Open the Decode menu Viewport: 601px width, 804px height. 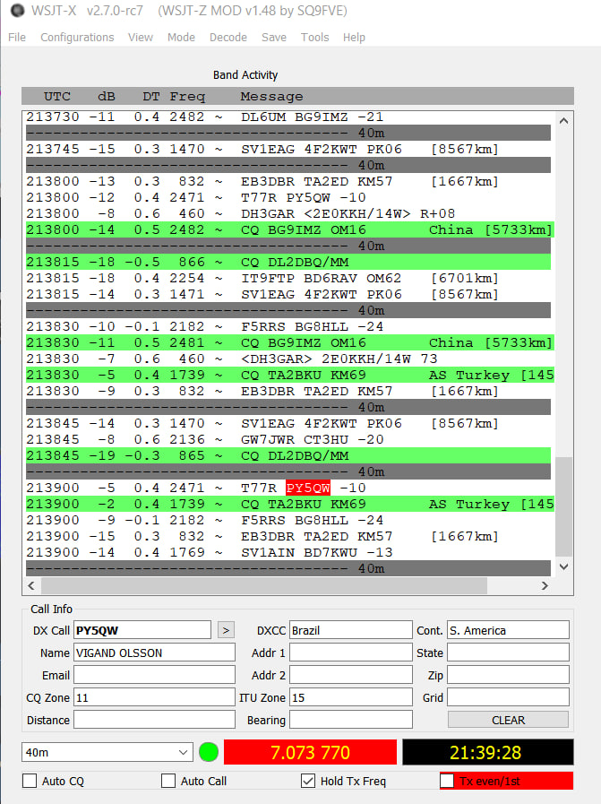pos(228,38)
